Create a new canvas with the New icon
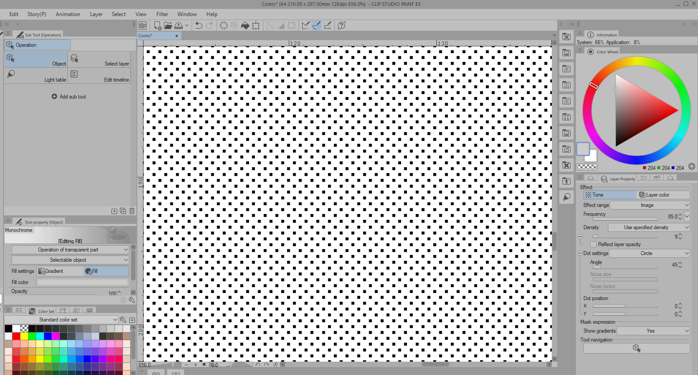This screenshot has width=698, height=375. 157,25
